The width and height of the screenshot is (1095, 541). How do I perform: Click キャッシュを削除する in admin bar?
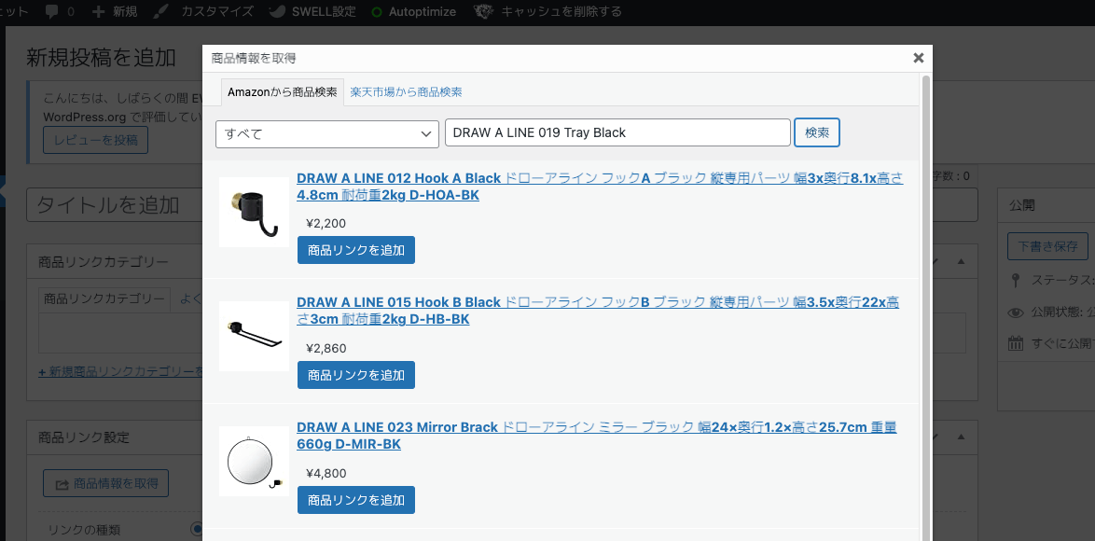547,12
